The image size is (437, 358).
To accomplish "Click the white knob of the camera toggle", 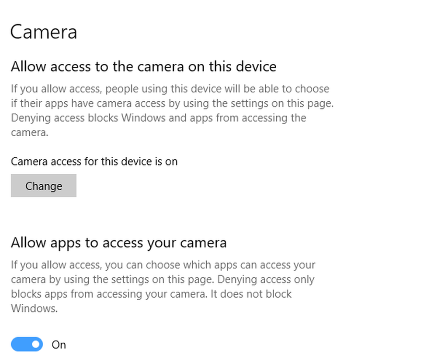I will (x=36, y=344).
